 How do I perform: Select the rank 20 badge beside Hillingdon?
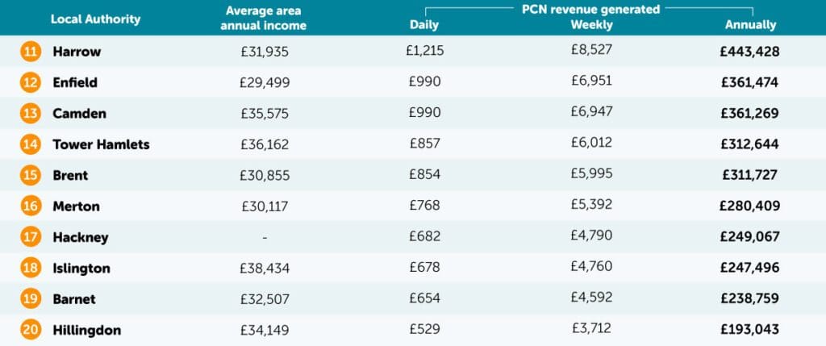(31, 329)
